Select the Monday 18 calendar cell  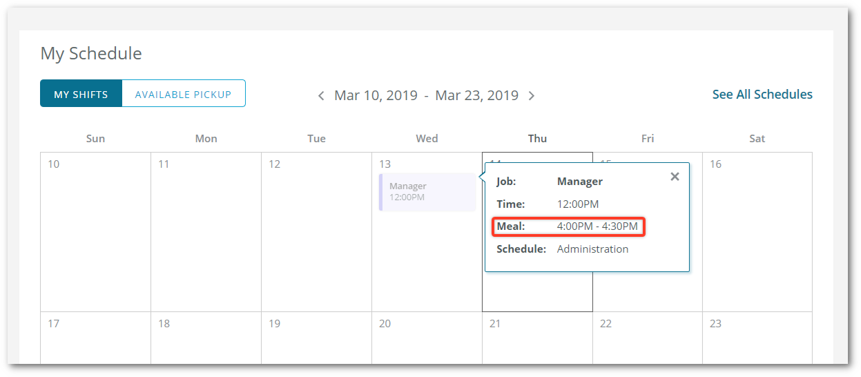(206, 338)
